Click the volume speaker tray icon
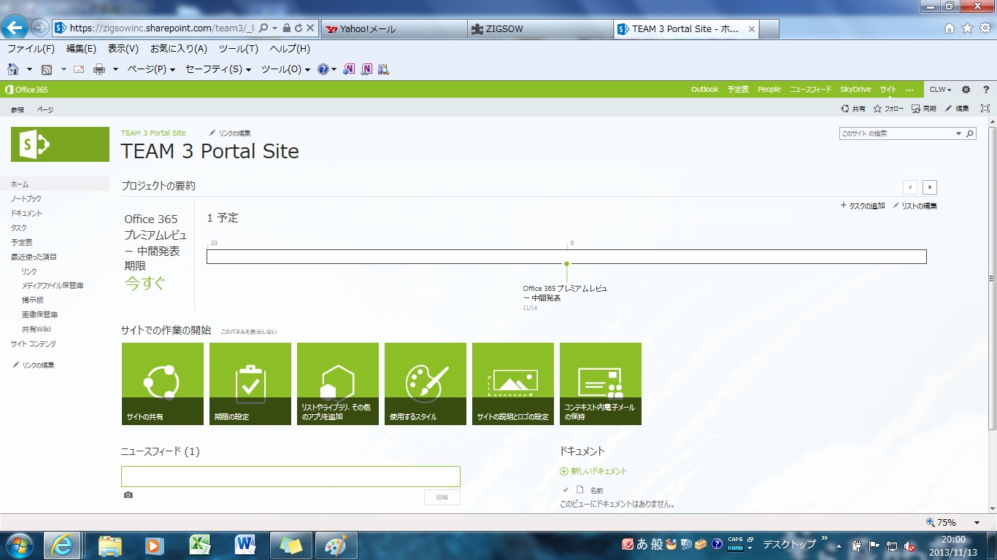 [x=909, y=545]
